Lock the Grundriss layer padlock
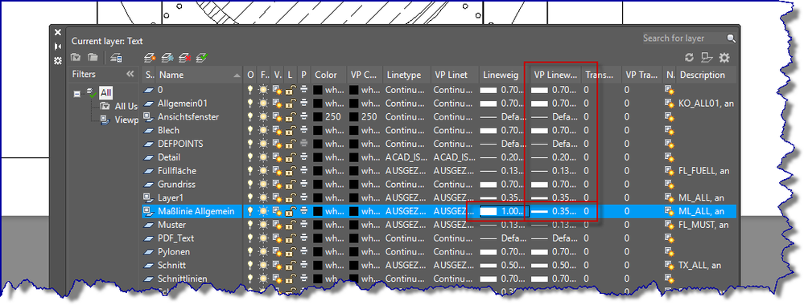Screen dimensions: 804x305 click(291, 185)
